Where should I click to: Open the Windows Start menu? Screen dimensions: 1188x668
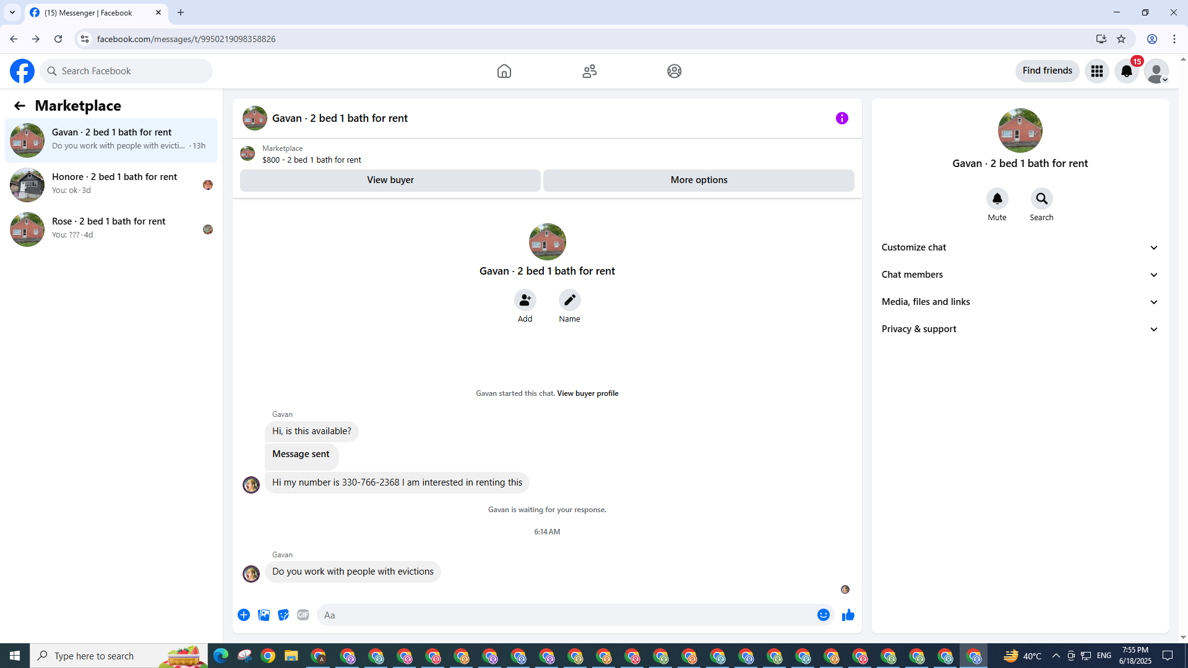pyautogui.click(x=15, y=656)
